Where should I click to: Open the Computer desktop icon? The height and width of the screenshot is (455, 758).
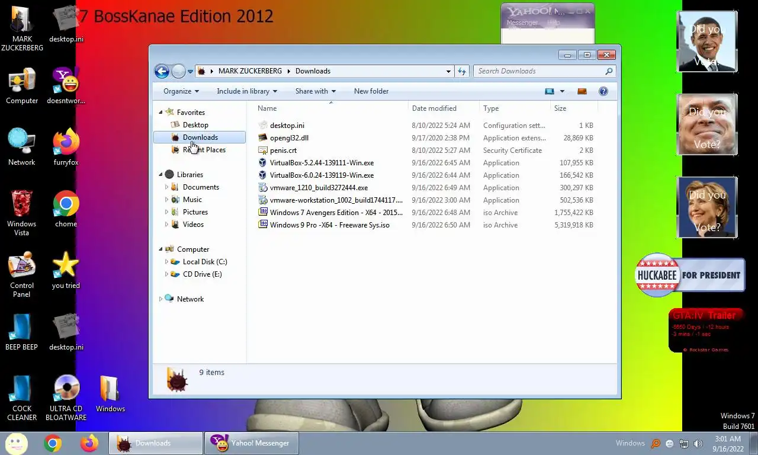tap(22, 86)
